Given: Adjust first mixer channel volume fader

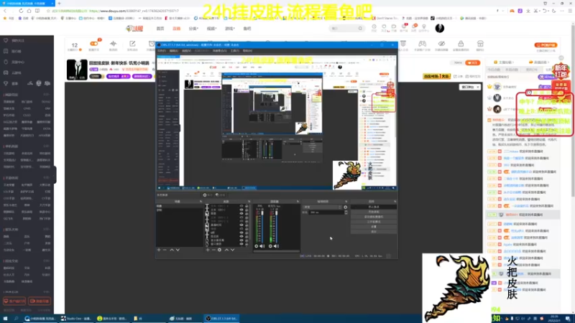Looking at the screenshot, I should click(262, 213).
